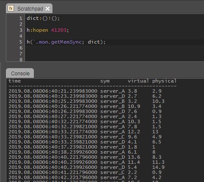Image resolution: width=204 pixels, height=182 pixels.
Task: Click physical value 11.3
Action: (x=158, y=162)
